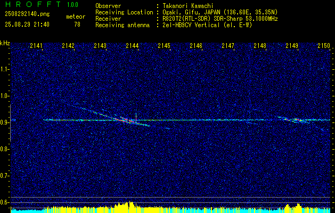Click the gray frequency range bar at left

point(10,123)
